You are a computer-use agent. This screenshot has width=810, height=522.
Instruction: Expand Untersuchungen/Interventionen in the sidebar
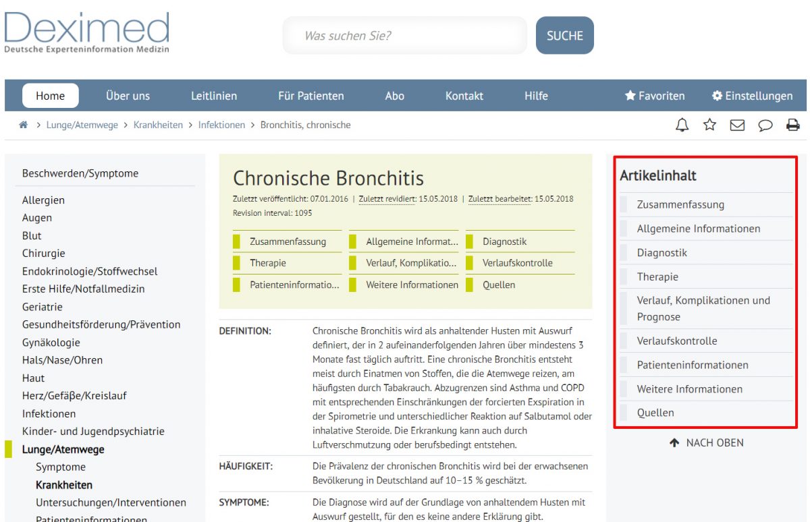click(x=111, y=502)
